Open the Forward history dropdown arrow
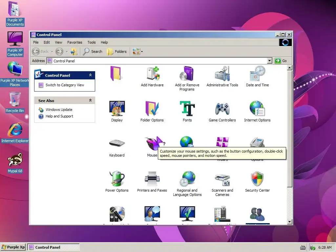336x252 pixels. point(67,52)
